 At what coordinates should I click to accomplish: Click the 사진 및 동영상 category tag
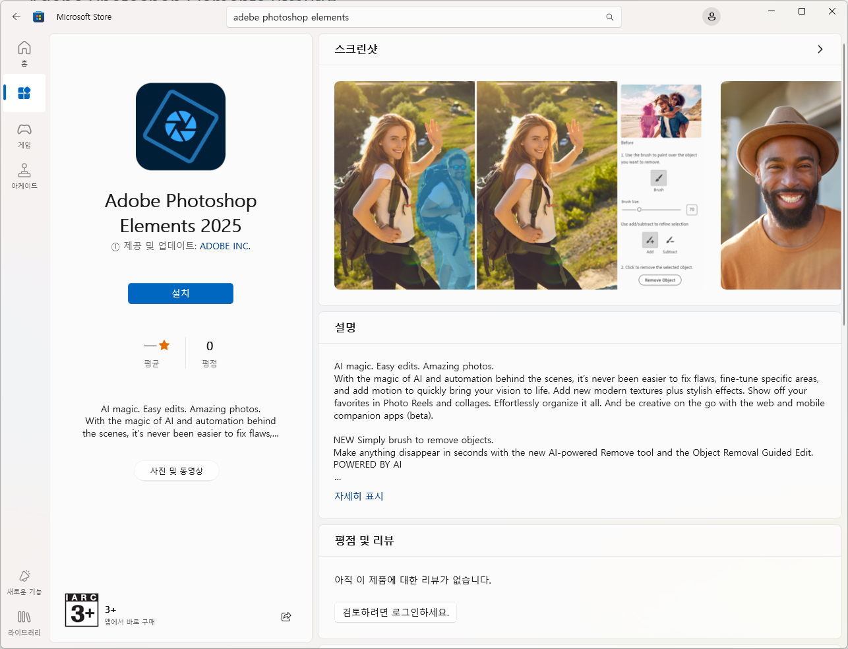tap(177, 471)
